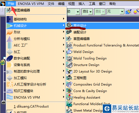Click the 知识工程模块 graduation cap icon

[x=9, y=91]
